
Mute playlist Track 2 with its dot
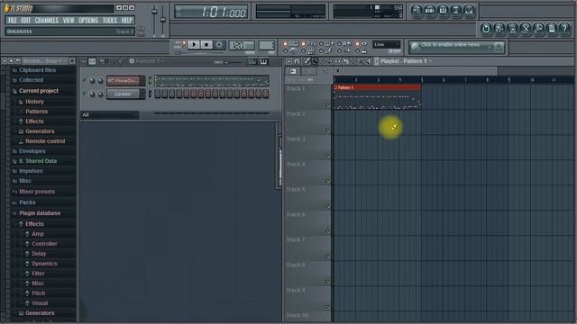(x=327, y=130)
